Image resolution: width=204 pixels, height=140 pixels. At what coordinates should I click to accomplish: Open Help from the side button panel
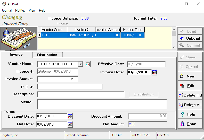coord(190,114)
